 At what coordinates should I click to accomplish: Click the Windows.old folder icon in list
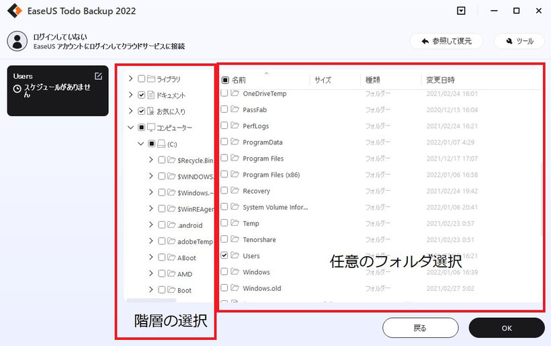[235, 288]
